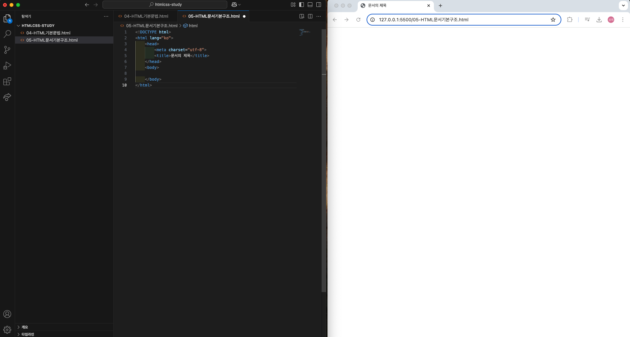Click line number 10 in gutter
630x337 pixels.
pos(124,85)
